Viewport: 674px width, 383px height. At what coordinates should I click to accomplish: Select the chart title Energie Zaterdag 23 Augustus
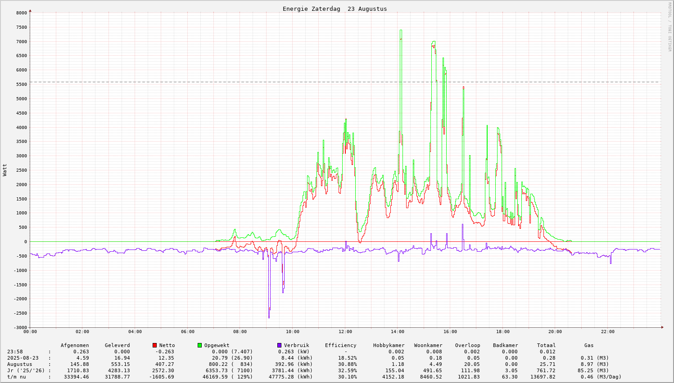[x=335, y=9]
